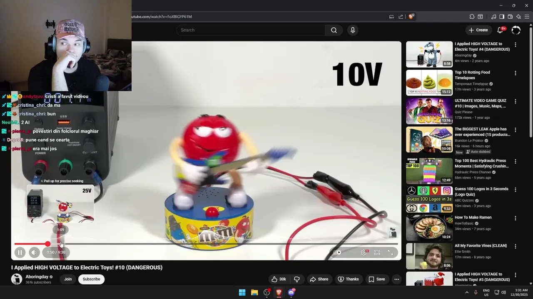The height and width of the screenshot is (299, 533).
Task: Open the Brave Shields lion icon
Action: 411,17
